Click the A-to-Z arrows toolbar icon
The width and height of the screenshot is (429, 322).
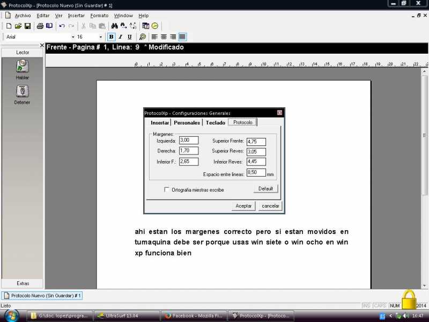(x=133, y=26)
